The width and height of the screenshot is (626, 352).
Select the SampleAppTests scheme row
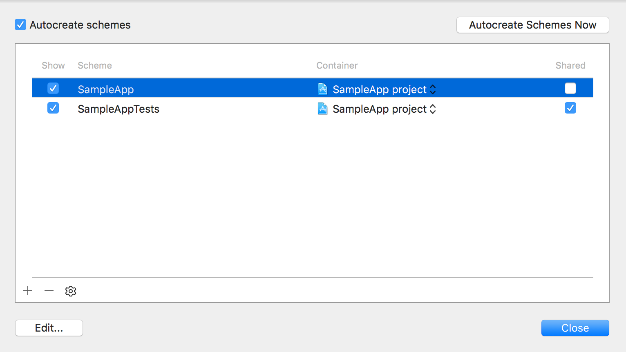coord(118,109)
